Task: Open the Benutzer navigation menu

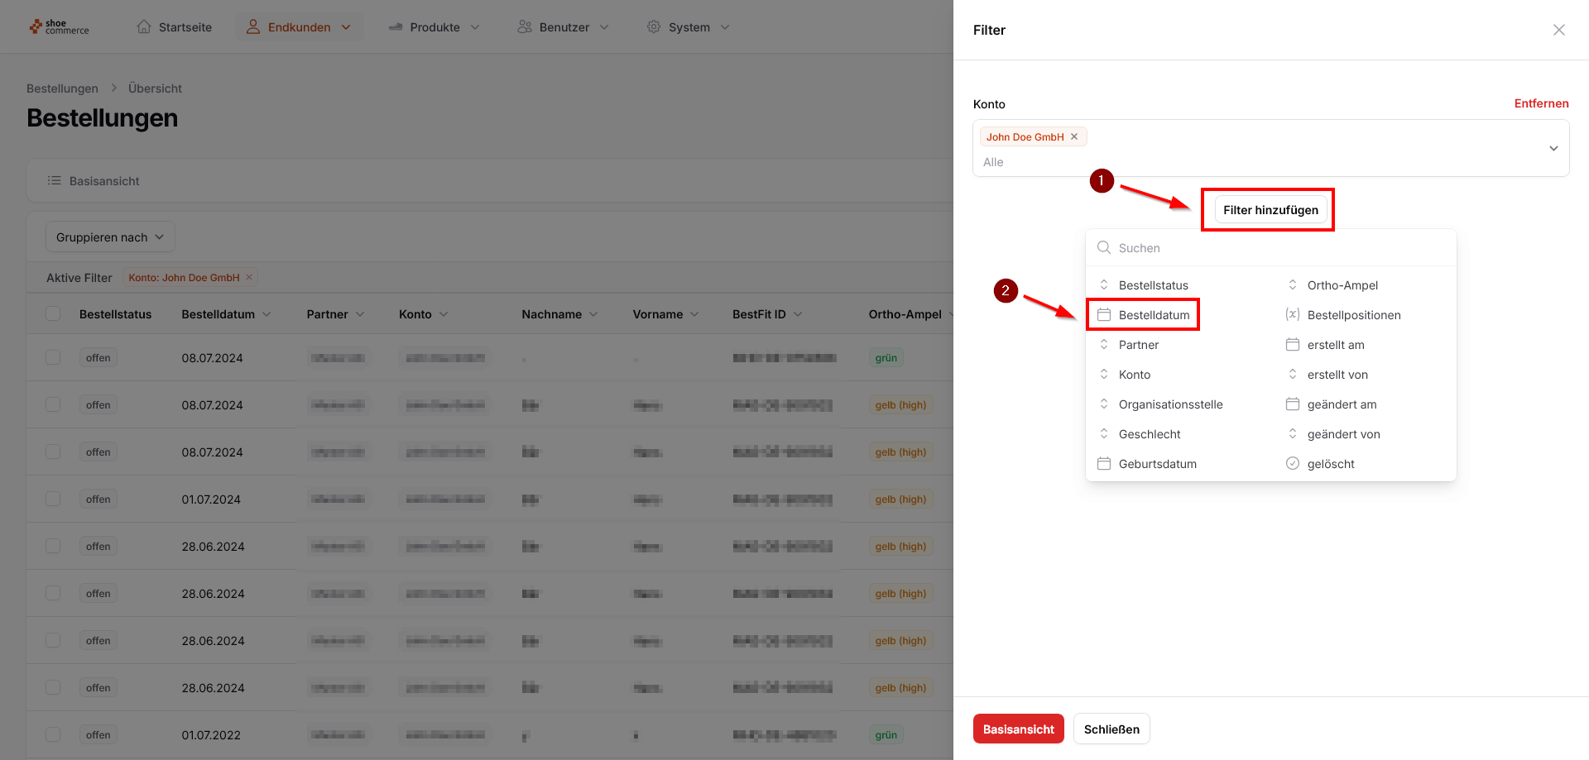Action: (564, 27)
